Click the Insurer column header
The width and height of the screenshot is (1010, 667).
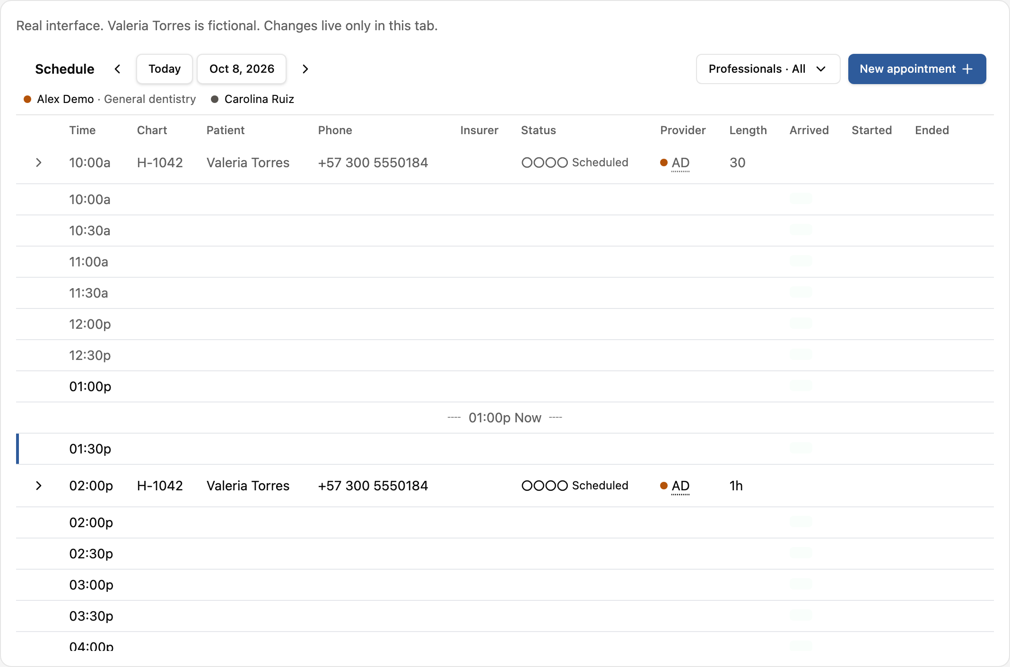tap(479, 130)
